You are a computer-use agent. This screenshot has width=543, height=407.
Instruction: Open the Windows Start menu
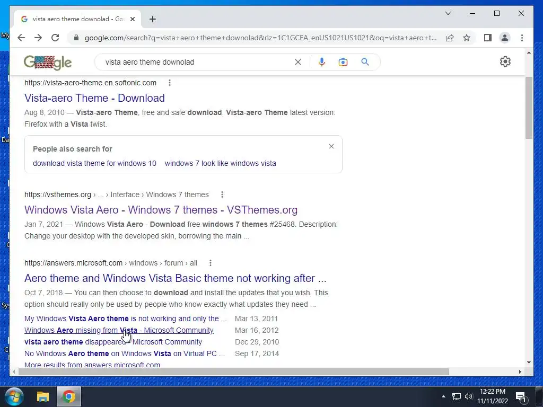tap(14, 396)
